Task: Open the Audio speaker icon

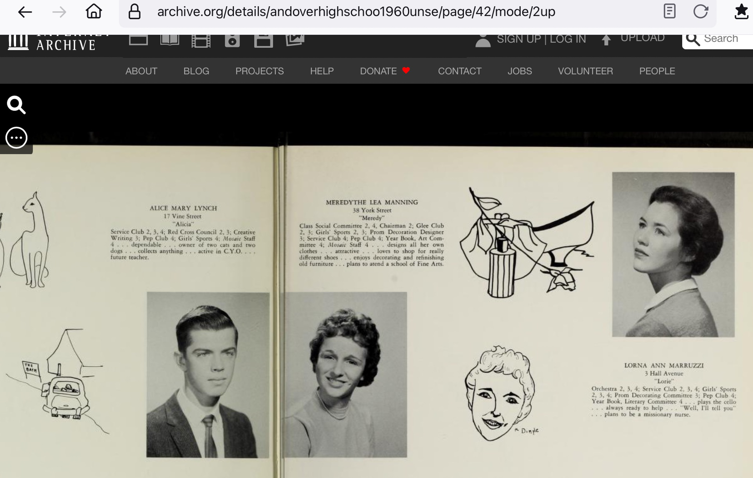Action: coord(232,41)
